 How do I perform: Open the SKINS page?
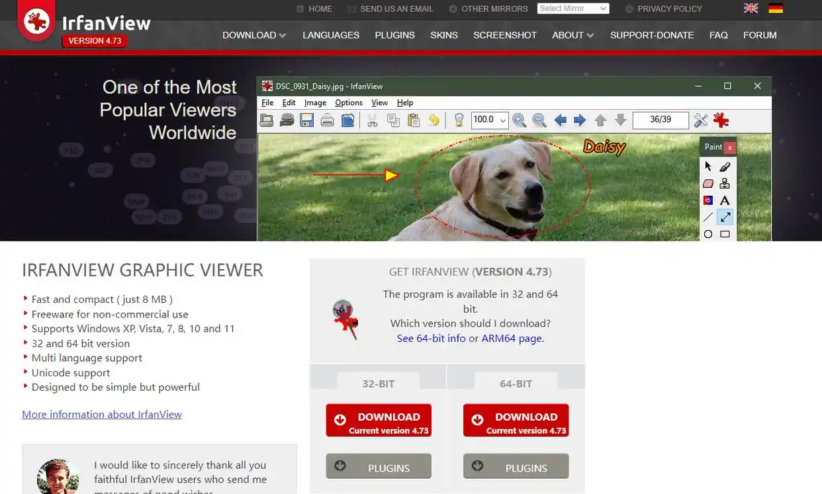(x=444, y=35)
